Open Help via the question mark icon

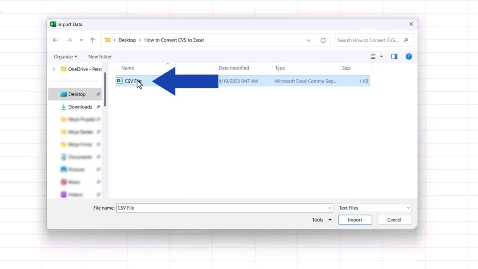click(x=409, y=56)
